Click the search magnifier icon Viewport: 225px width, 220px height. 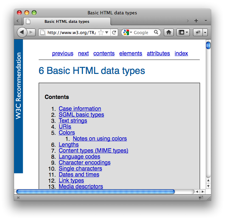156,32
